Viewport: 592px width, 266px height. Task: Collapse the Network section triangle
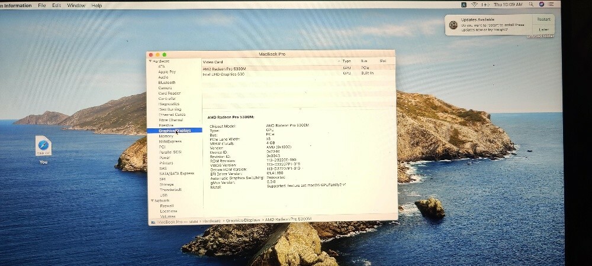tap(152, 200)
